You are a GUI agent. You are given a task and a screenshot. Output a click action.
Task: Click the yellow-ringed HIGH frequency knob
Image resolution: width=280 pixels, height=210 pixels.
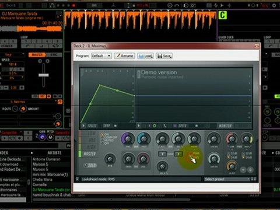coord(247,139)
